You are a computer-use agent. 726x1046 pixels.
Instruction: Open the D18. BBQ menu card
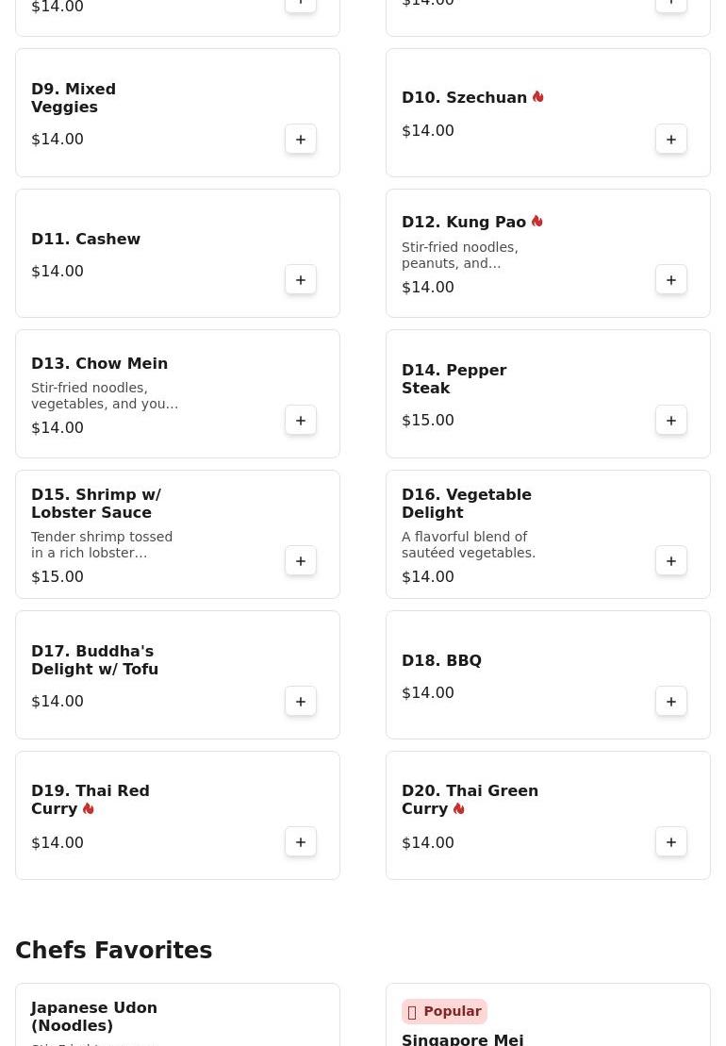point(548,675)
